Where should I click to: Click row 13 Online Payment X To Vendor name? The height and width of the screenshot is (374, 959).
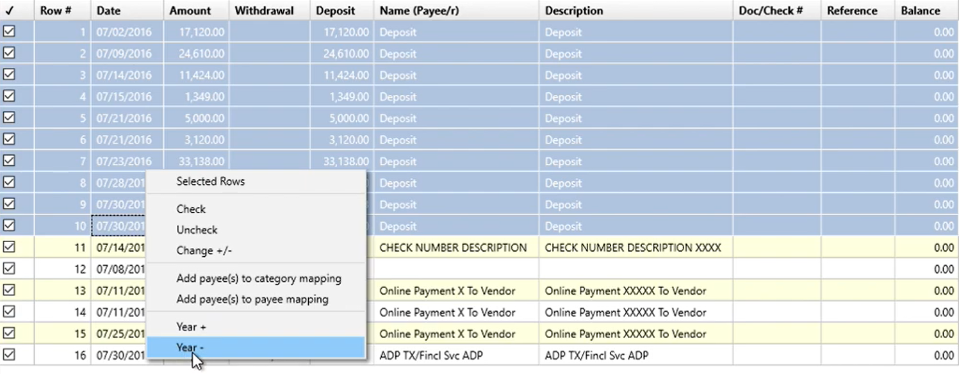pyautogui.click(x=456, y=290)
